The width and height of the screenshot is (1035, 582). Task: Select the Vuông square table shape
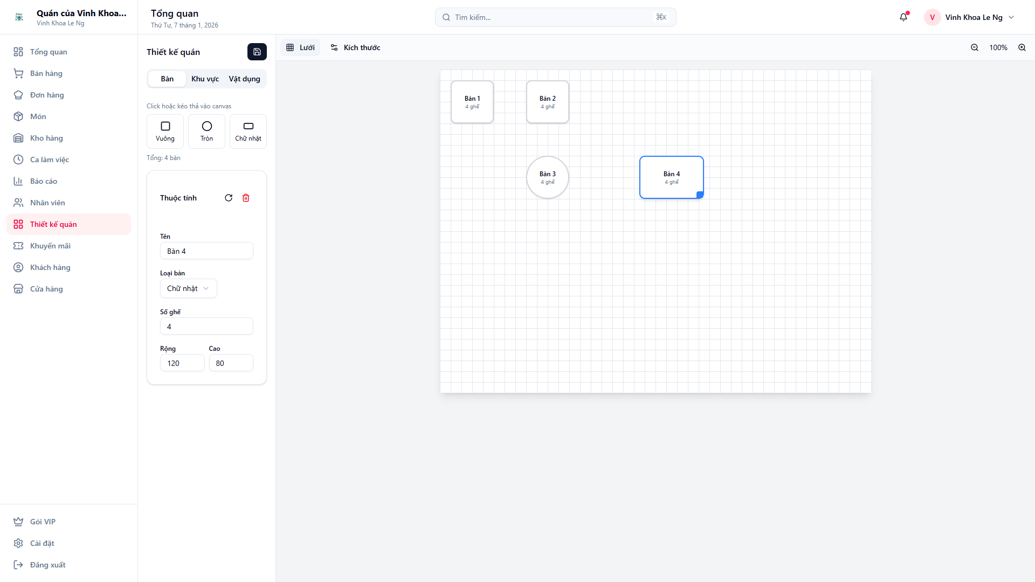coord(165,131)
